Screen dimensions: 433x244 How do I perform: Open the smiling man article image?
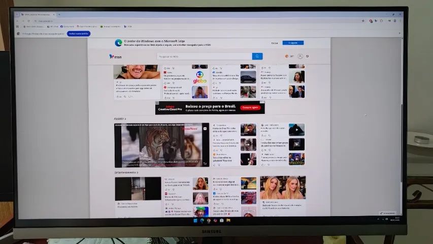pos(137,72)
